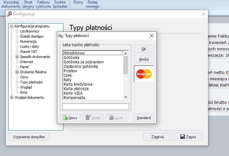Click the MasterCard logo image
229x156 pixels.
coord(144,74)
